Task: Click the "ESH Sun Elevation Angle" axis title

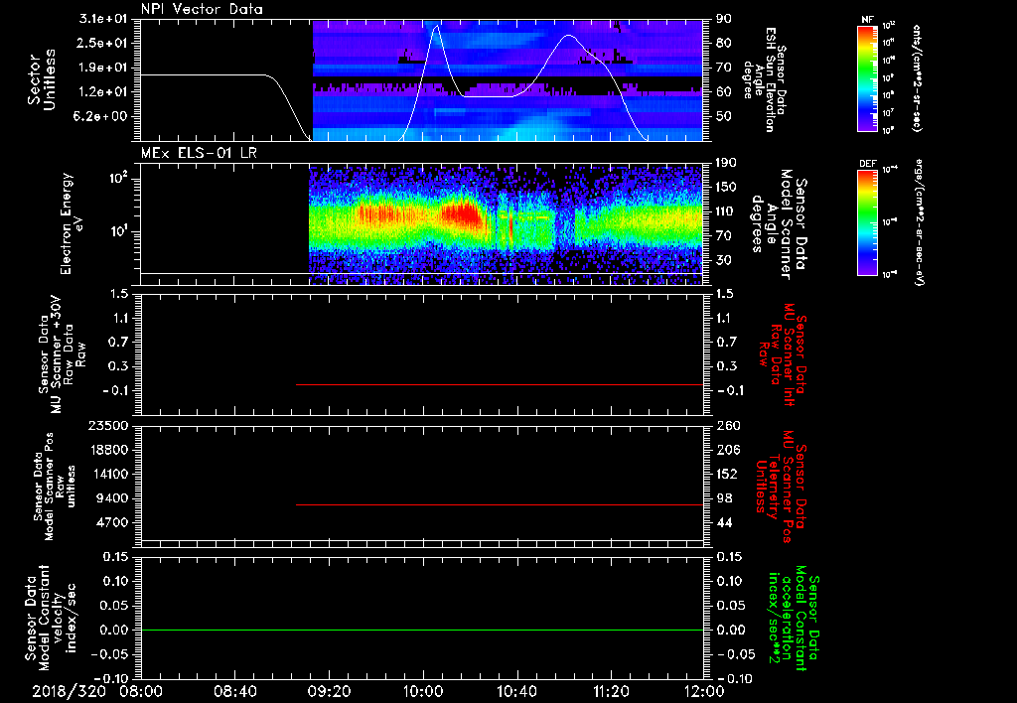Action: [766, 79]
